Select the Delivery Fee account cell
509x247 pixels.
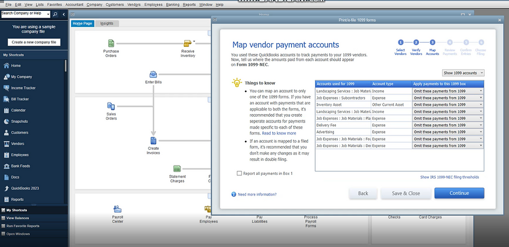[343, 125]
